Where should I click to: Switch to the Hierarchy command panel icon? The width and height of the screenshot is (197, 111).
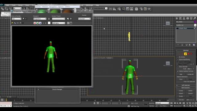[184, 18]
